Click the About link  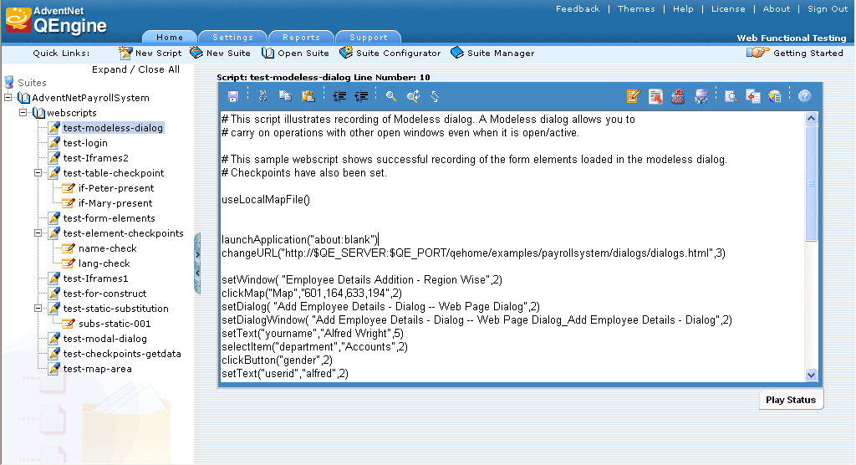click(x=777, y=8)
